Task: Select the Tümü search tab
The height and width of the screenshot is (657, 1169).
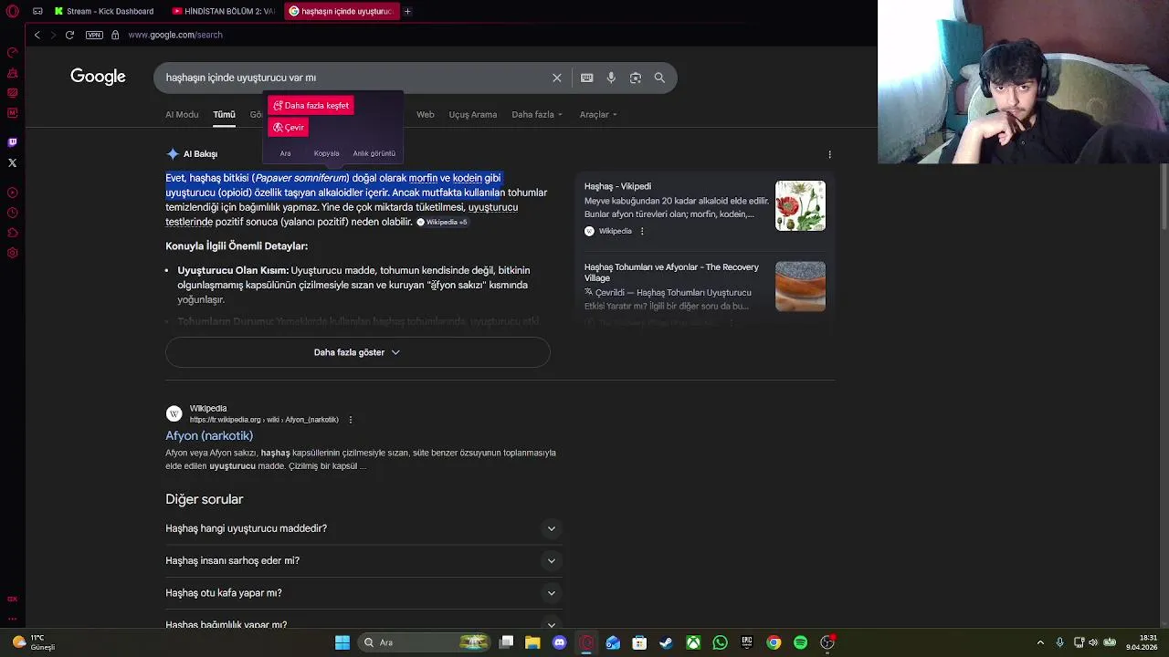Action: [x=224, y=114]
